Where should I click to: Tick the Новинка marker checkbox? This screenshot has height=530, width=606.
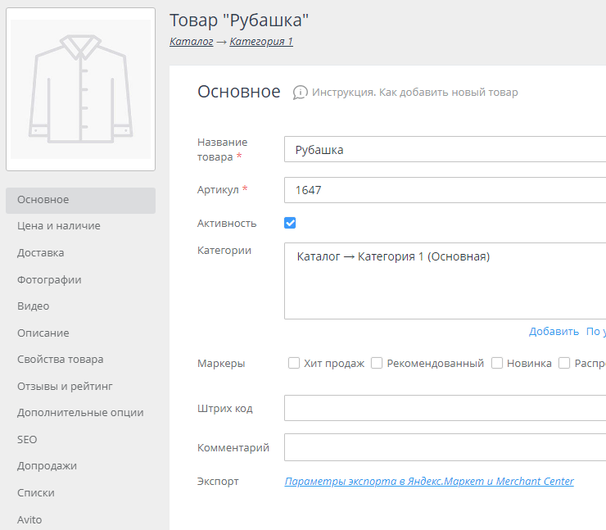[x=497, y=363]
